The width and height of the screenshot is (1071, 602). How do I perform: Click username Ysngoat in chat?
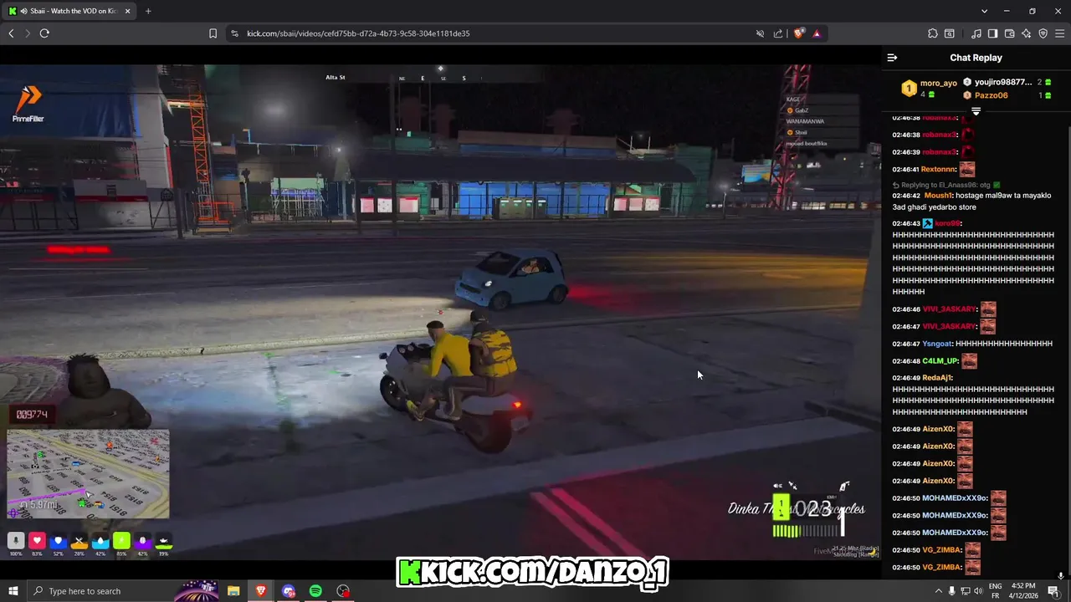click(937, 344)
